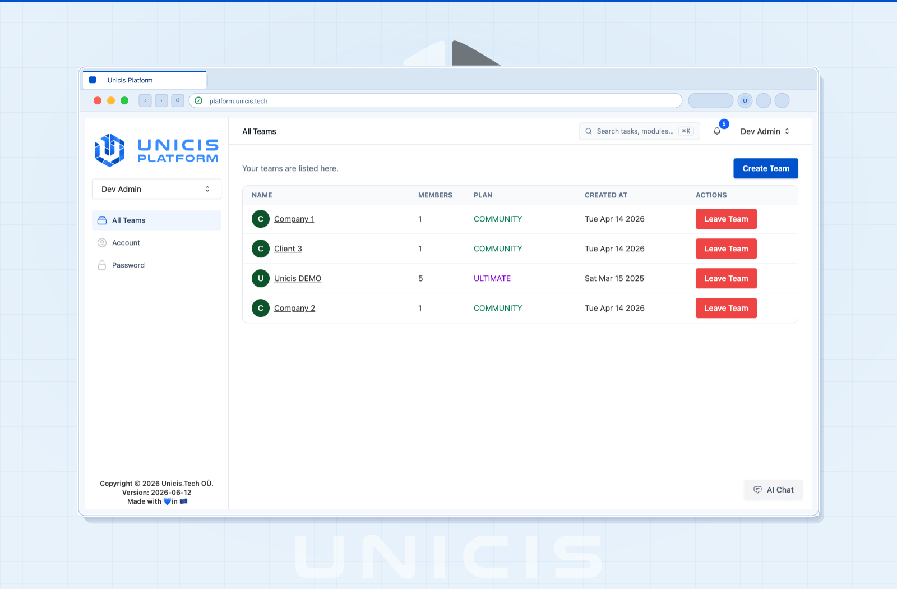
Task: Click the NAME column header
Action: [x=262, y=195]
